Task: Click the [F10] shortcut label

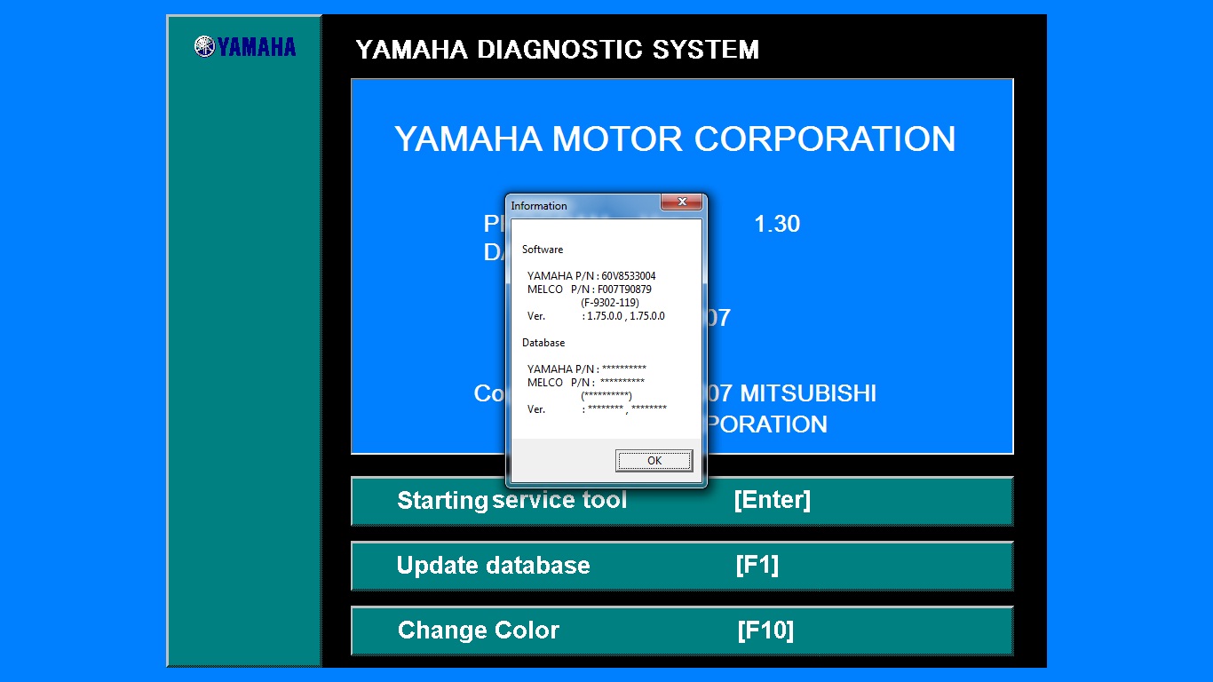Action: 765,630
